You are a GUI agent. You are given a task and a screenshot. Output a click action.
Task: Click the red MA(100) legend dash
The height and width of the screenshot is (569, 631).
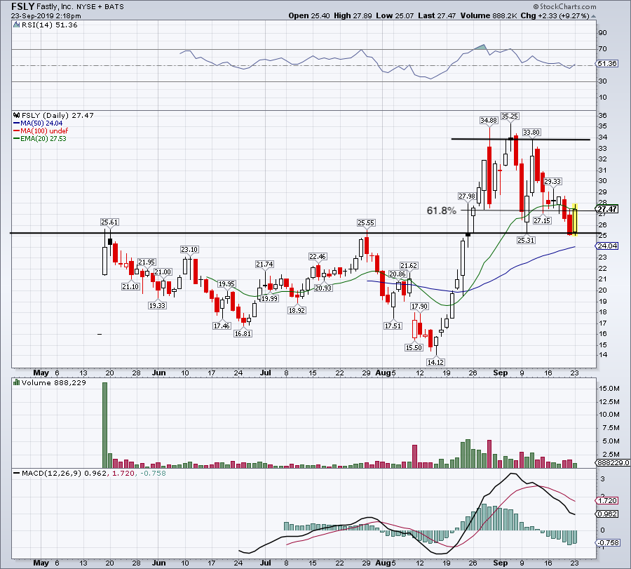(17, 131)
